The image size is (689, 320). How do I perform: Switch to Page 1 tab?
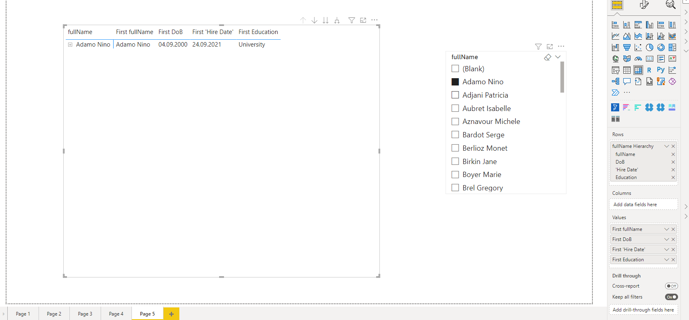coord(23,314)
